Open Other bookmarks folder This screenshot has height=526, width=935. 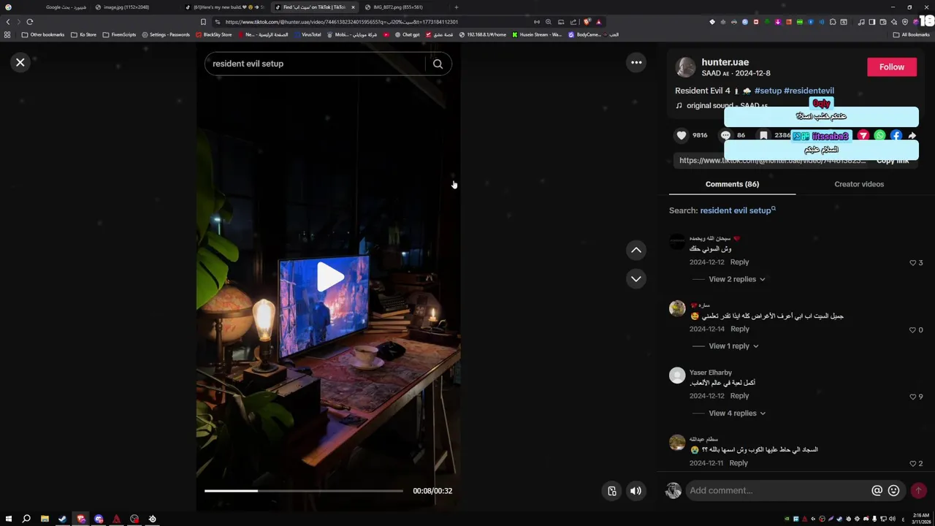(43, 34)
